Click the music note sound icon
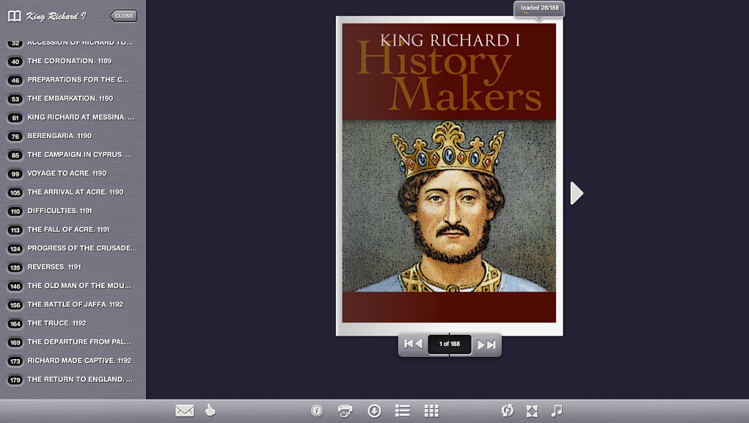 pyautogui.click(x=556, y=411)
